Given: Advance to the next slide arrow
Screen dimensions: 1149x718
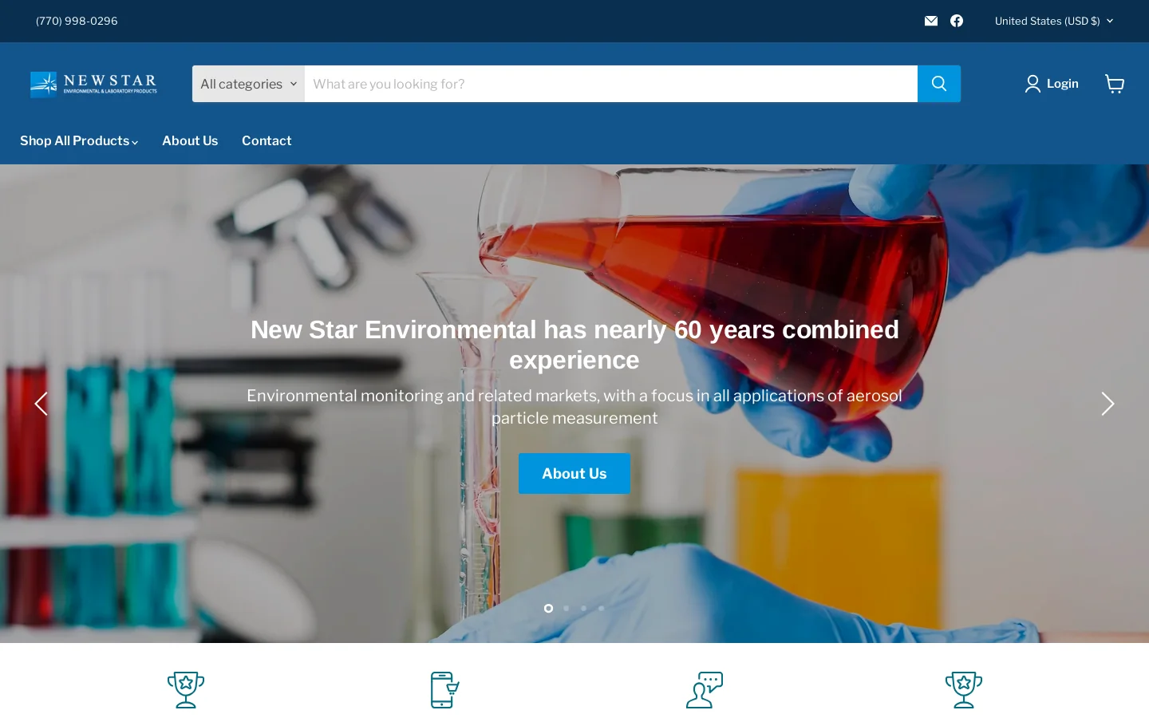Looking at the screenshot, I should pos(1108,404).
